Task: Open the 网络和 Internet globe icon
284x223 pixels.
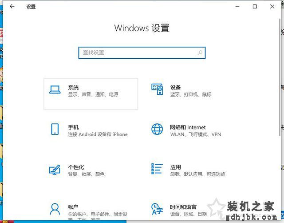Action: (x=157, y=129)
